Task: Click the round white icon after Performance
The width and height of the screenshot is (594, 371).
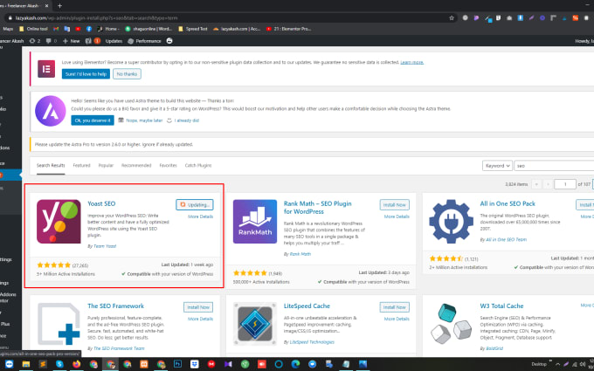Action: (169, 40)
